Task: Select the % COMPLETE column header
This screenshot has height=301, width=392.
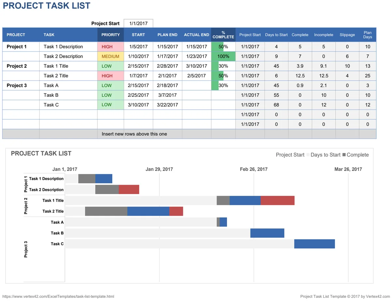Action: (x=223, y=35)
